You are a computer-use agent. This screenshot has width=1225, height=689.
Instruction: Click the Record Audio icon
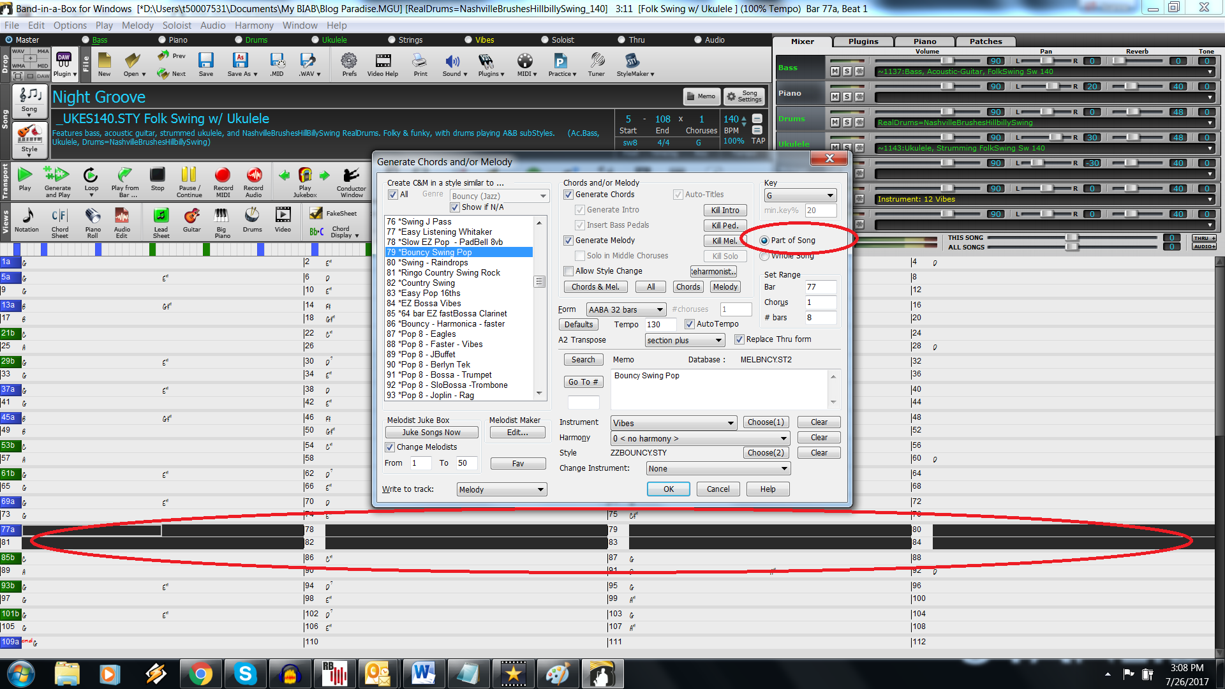(x=253, y=181)
